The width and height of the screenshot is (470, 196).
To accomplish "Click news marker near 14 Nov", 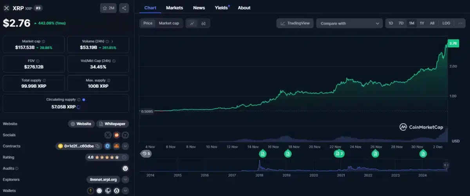I will (x=262, y=154).
